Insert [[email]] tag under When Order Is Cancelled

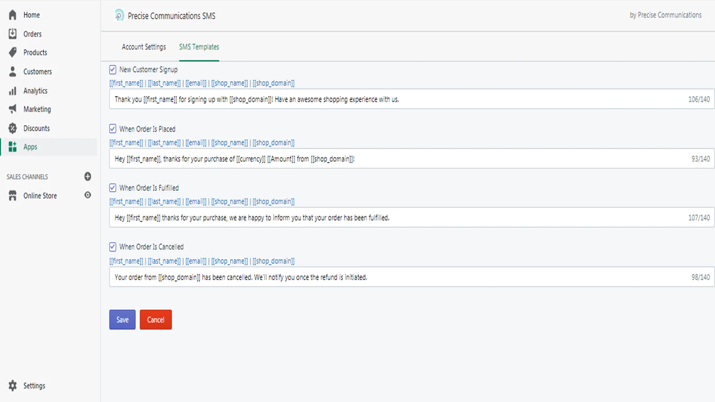click(196, 261)
